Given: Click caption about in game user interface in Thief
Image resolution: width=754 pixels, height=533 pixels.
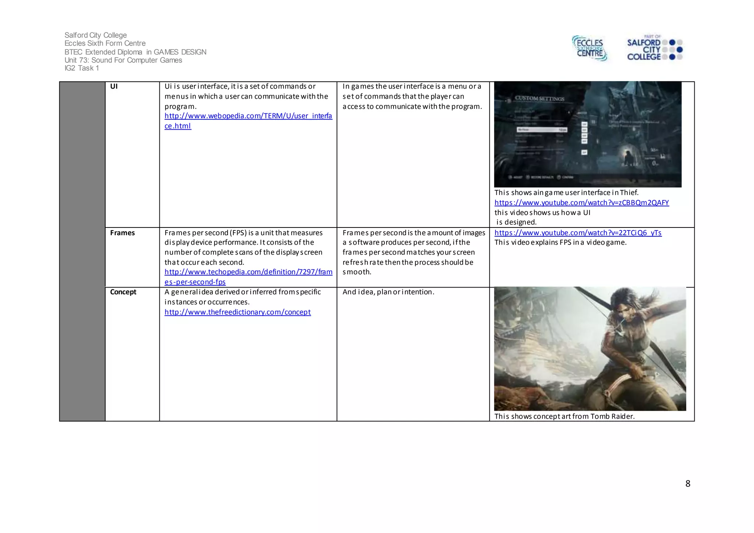Looking at the screenshot, I should [566, 193].
